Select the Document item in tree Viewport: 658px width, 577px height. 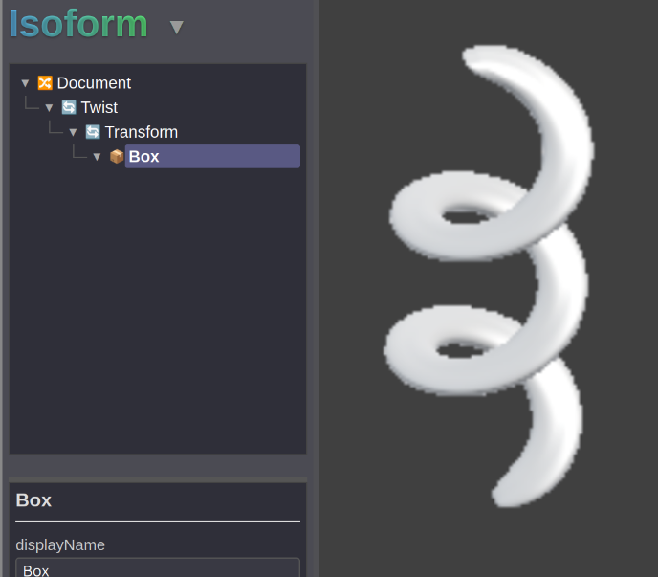pos(94,82)
